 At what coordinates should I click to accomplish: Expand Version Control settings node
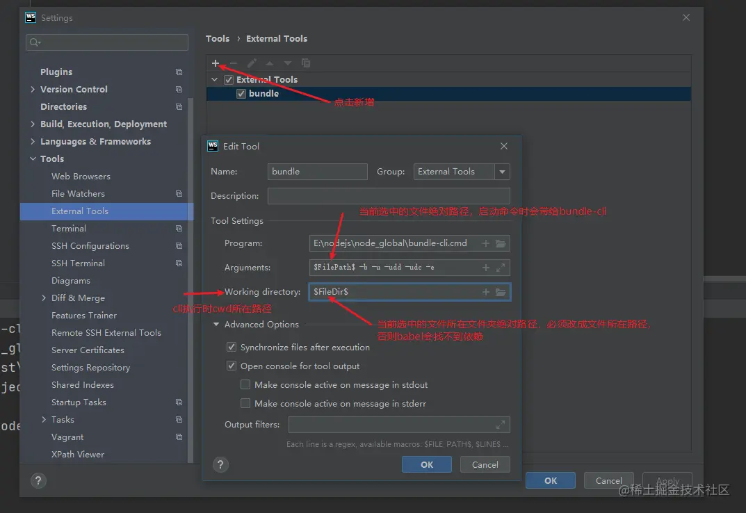pos(33,90)
